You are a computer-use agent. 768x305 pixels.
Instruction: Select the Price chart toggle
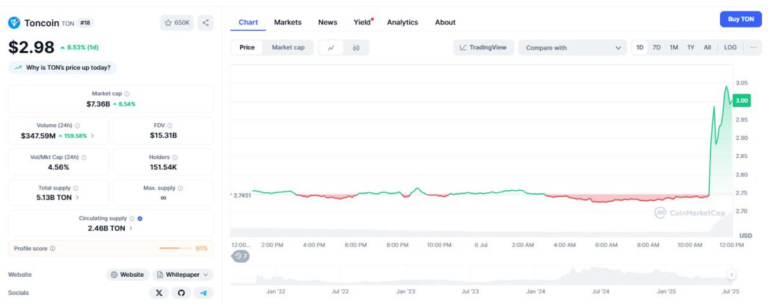[x=247, y=47]
